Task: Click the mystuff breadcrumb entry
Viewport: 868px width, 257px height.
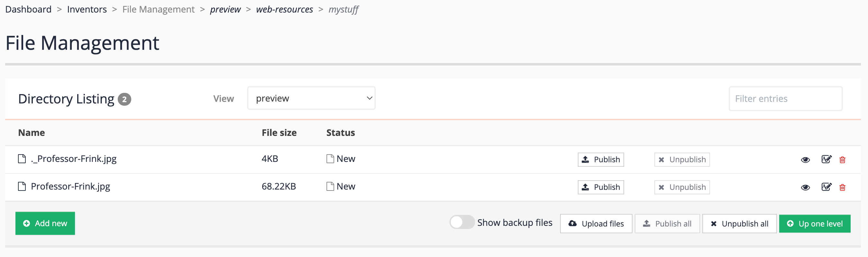Action: tap(343, 9)
